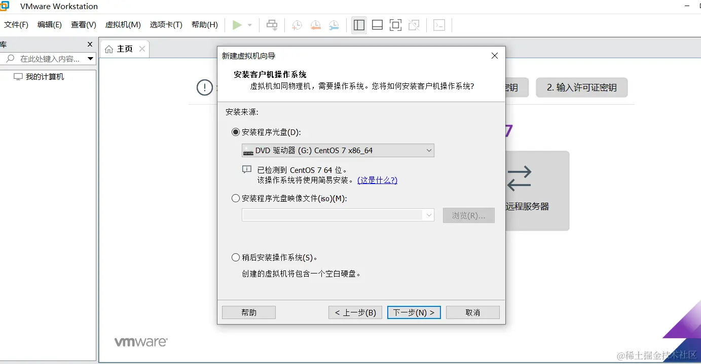
Task: Click the Next button in wizard
Action: 414,312
